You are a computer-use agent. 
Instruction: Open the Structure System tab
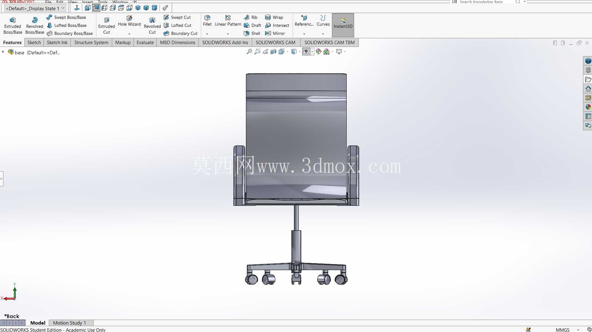(91, 43)
